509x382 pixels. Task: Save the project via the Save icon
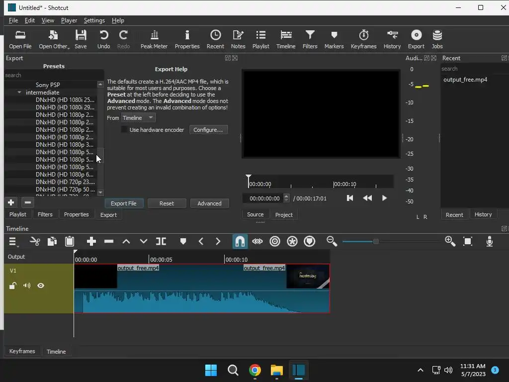click(x=81, y=39)
